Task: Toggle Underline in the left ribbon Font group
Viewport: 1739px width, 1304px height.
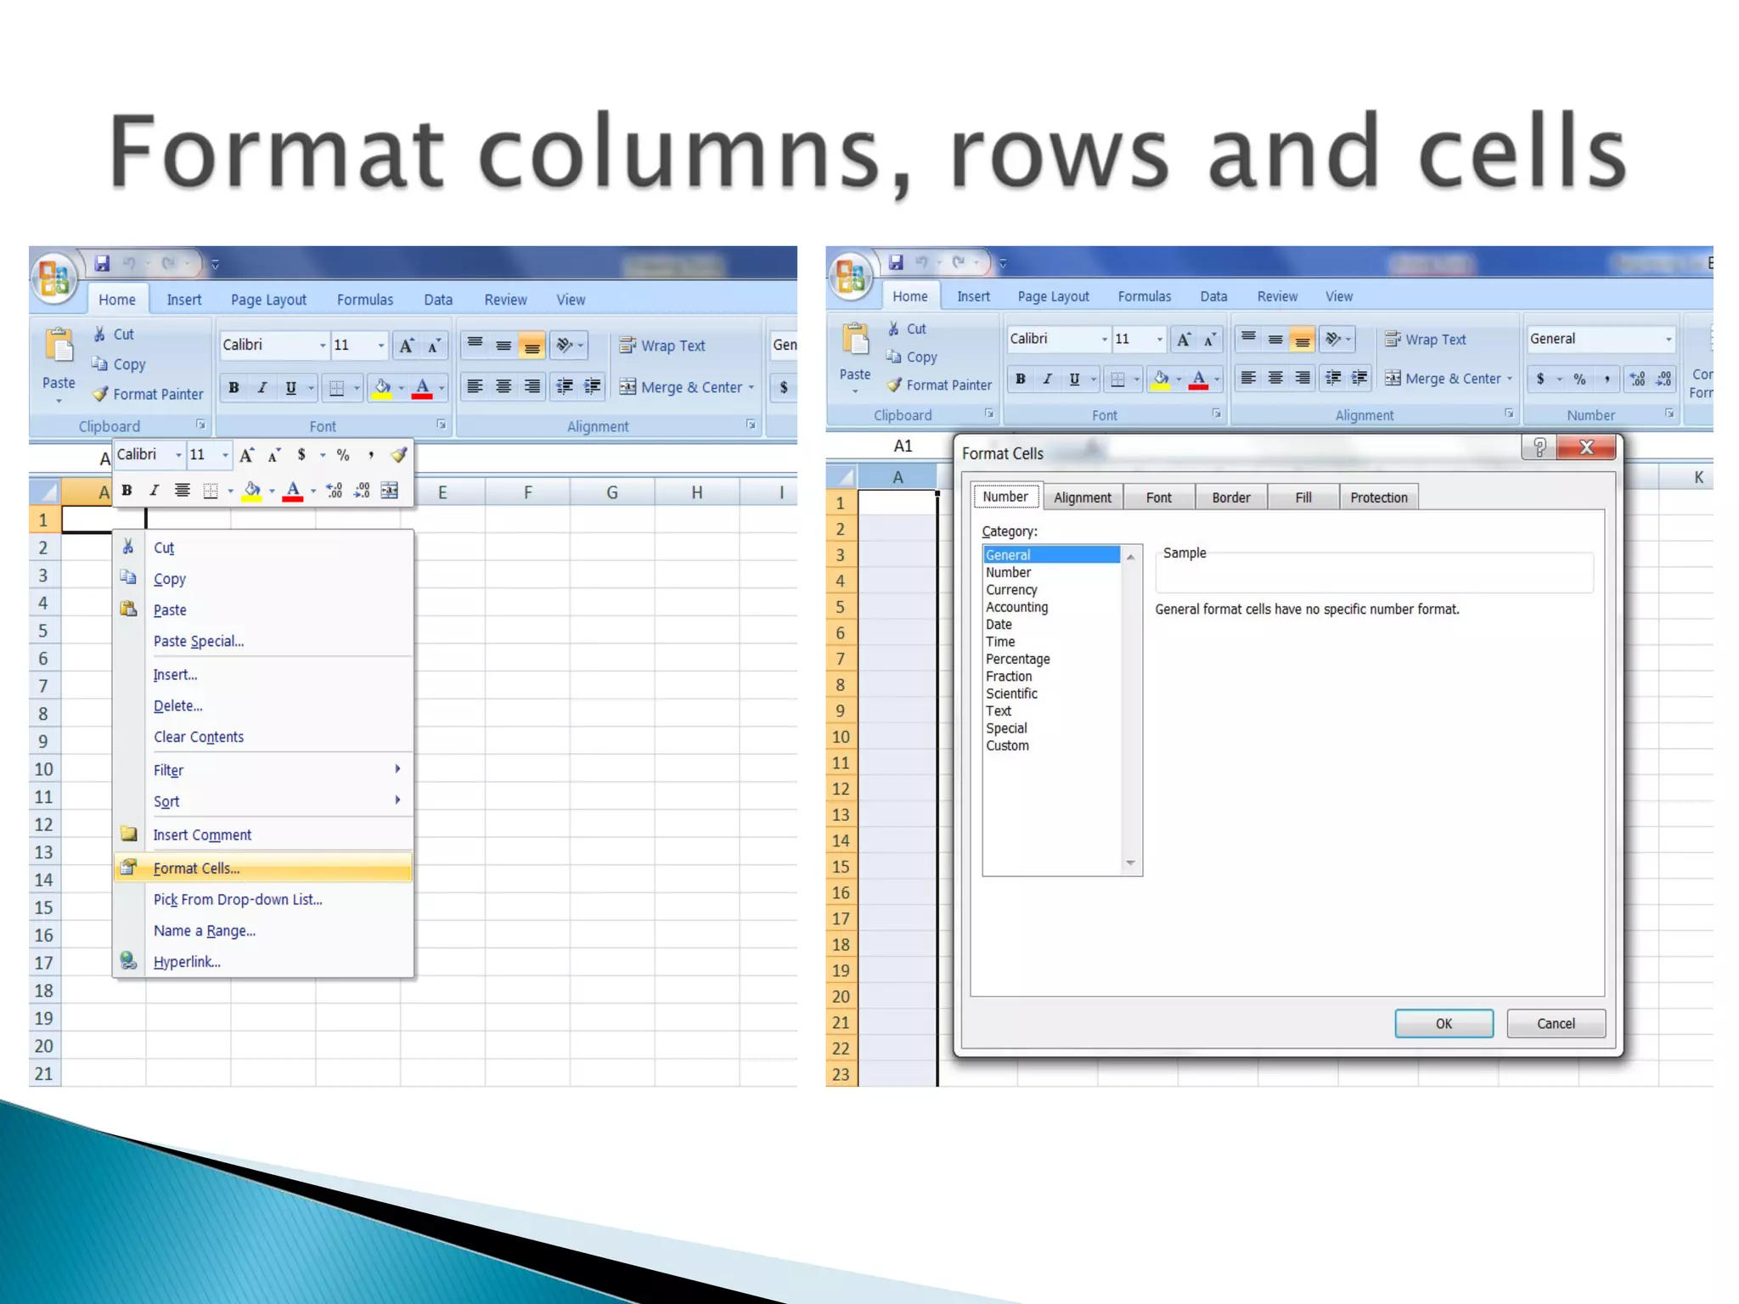Action: pyautogui.click(x=290, y=388)
